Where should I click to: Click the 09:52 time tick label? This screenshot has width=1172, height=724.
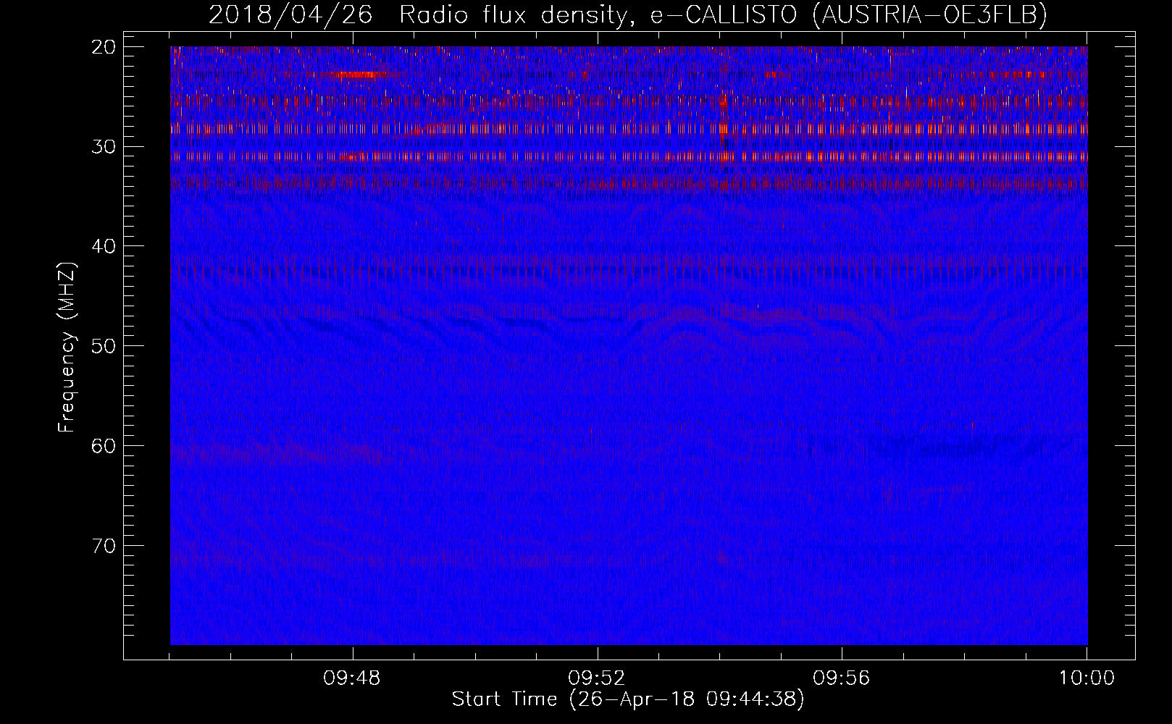point(597,678)
